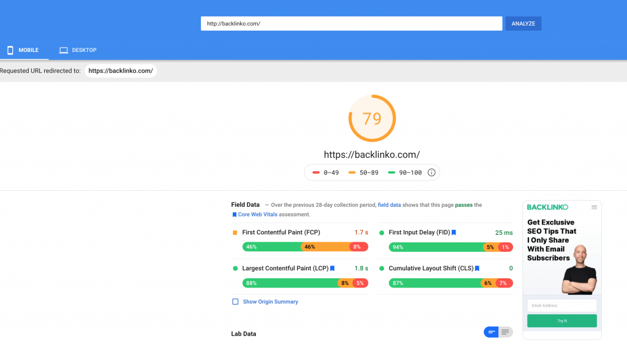The width and height of the screenshot is (627, 348).
Task: Click bookmark icon beside Cumulative Layout Shift
Action: click(477, 268)
